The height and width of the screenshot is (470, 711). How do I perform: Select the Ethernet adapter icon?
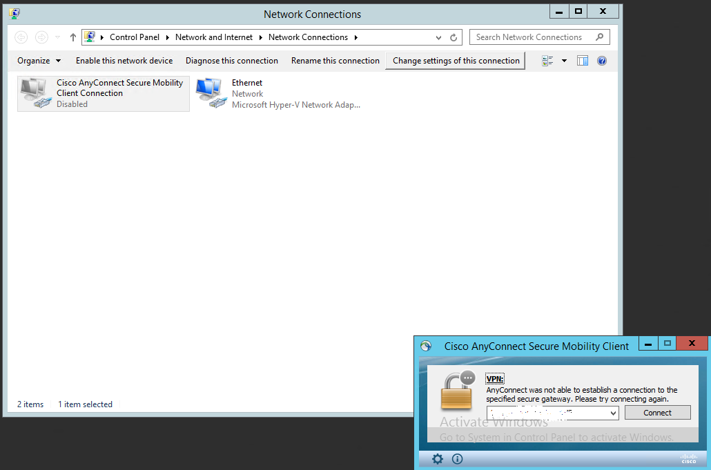click(211, 93)
